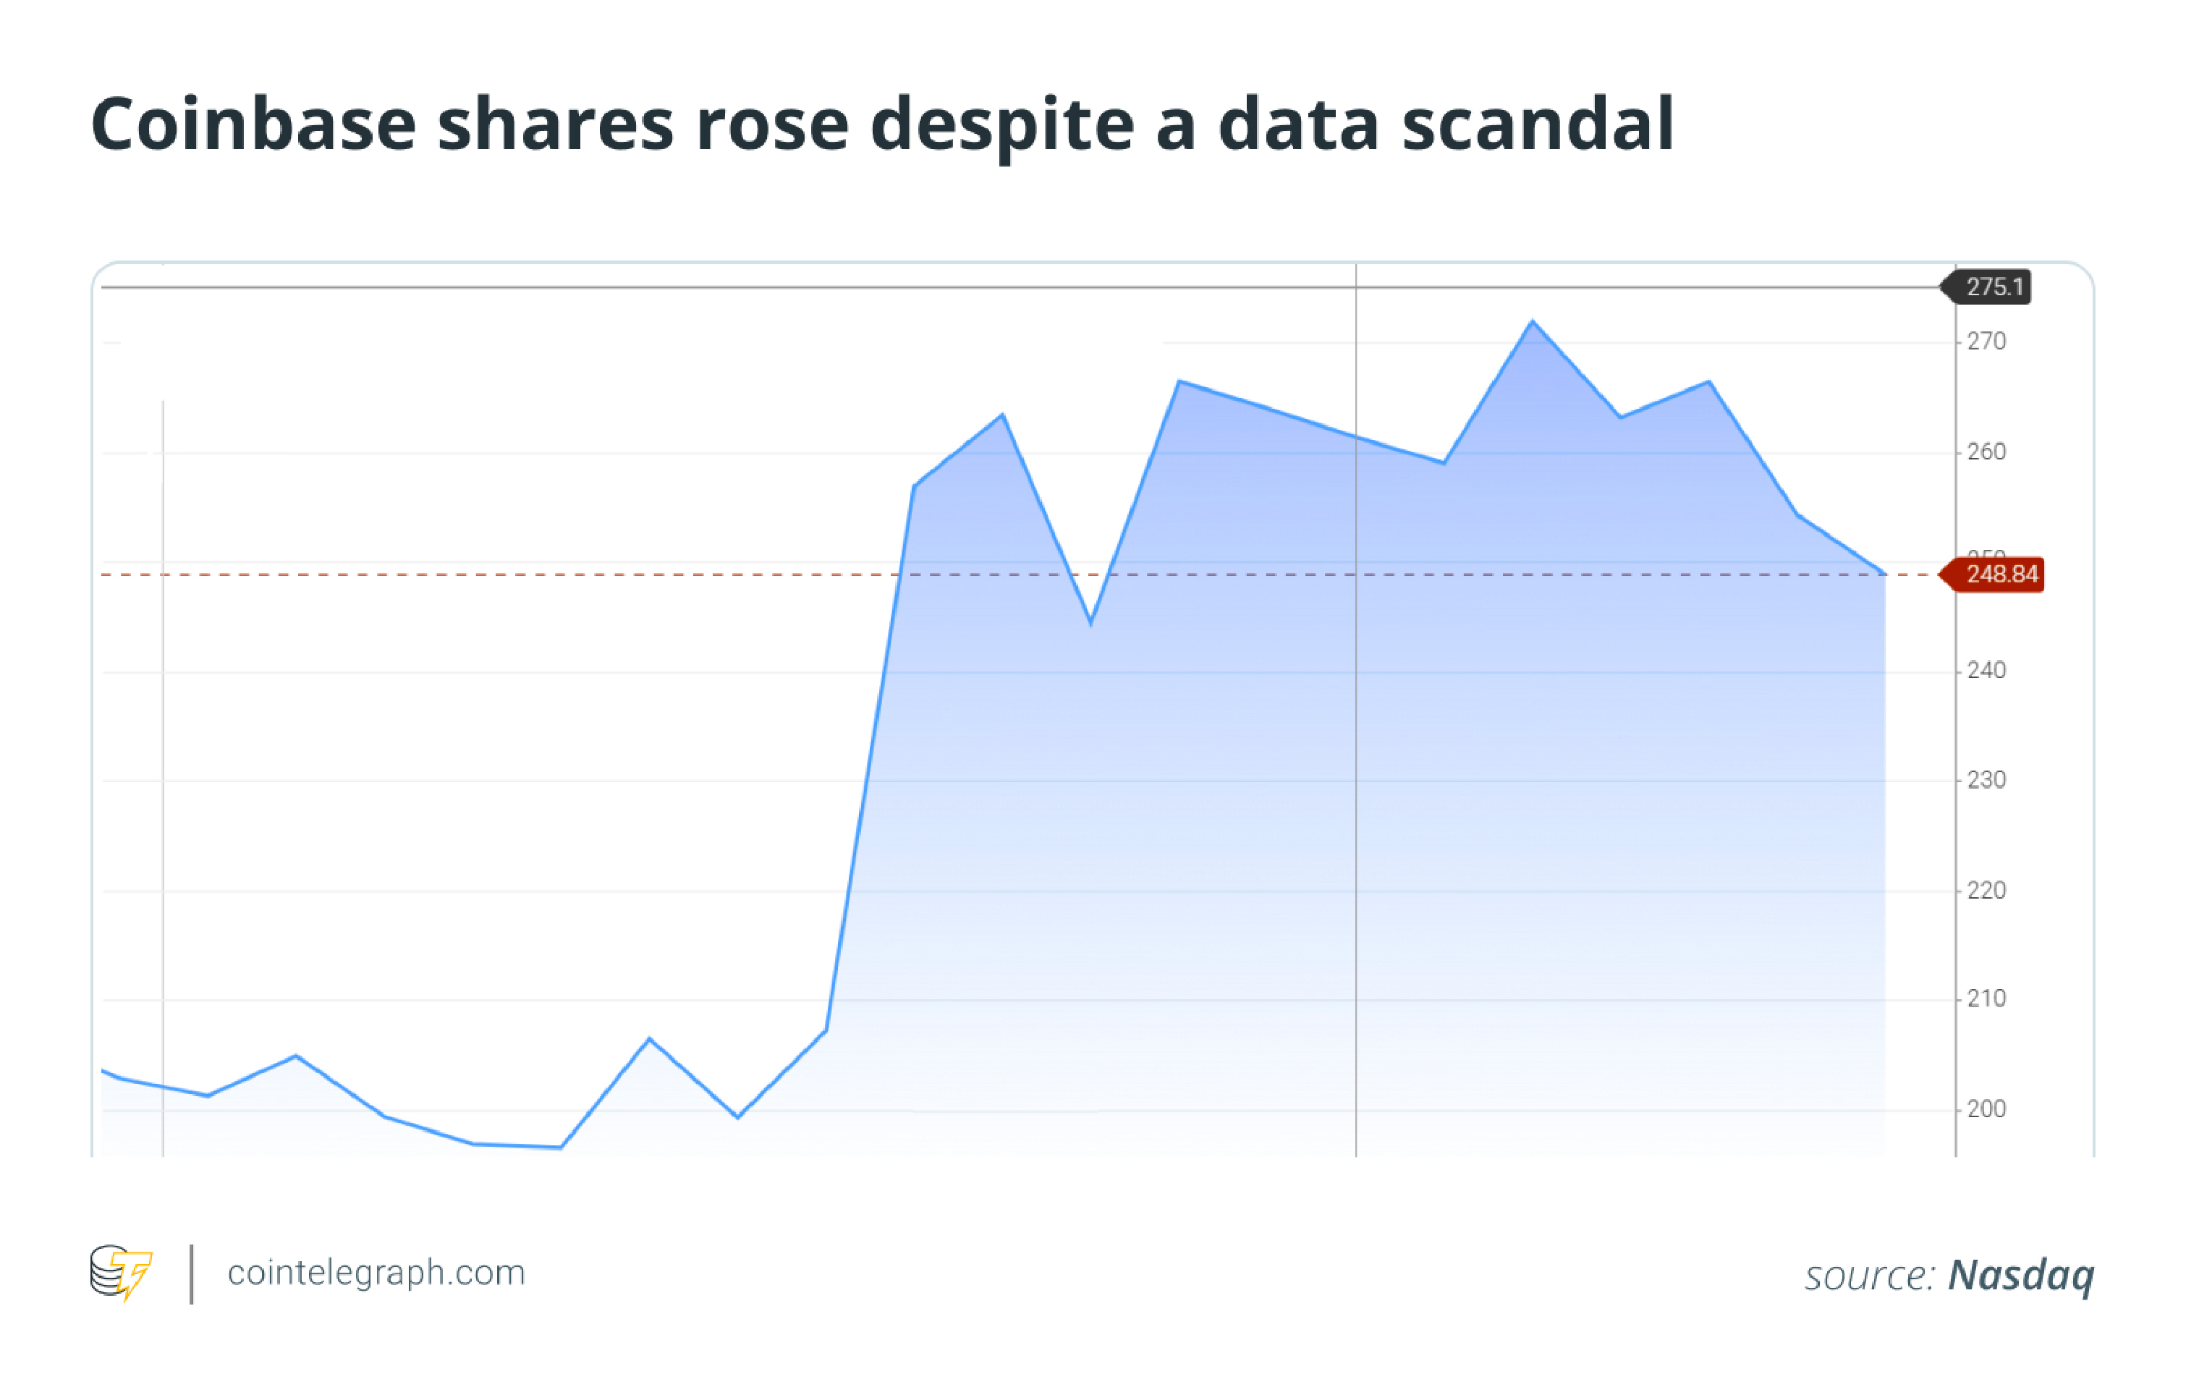The width and height of the screenshot is (2186, 1395).
Task: Click the Cointelegraph coin-and-lightning logo icon
Action: pyautogui.click(x=121, y=1271)
